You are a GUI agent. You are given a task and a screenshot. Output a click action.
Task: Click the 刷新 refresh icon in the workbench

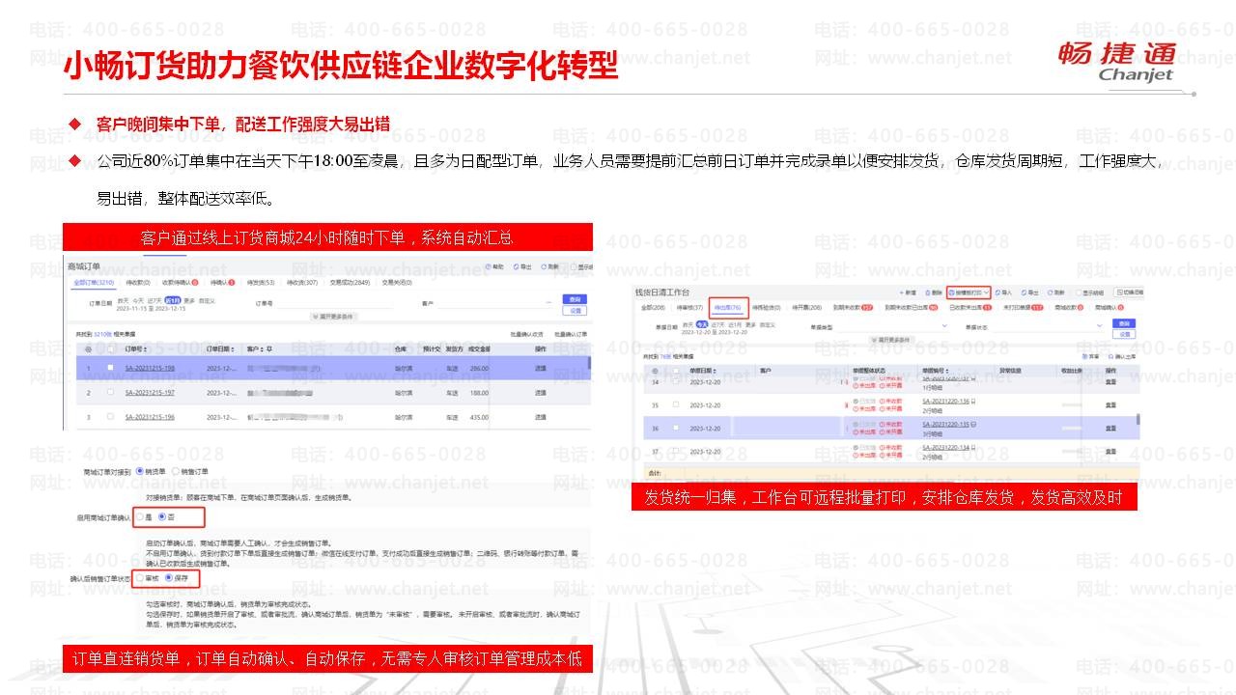1050,292
